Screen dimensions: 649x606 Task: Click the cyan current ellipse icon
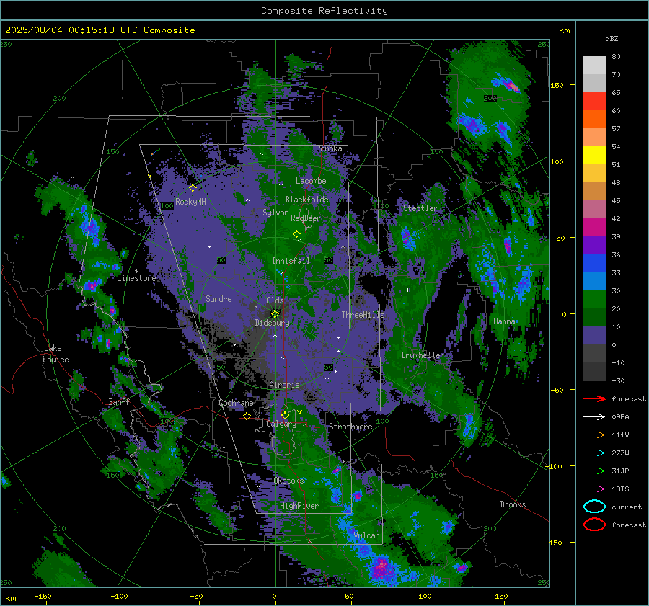pyautogui.click(x=594, y=507)
